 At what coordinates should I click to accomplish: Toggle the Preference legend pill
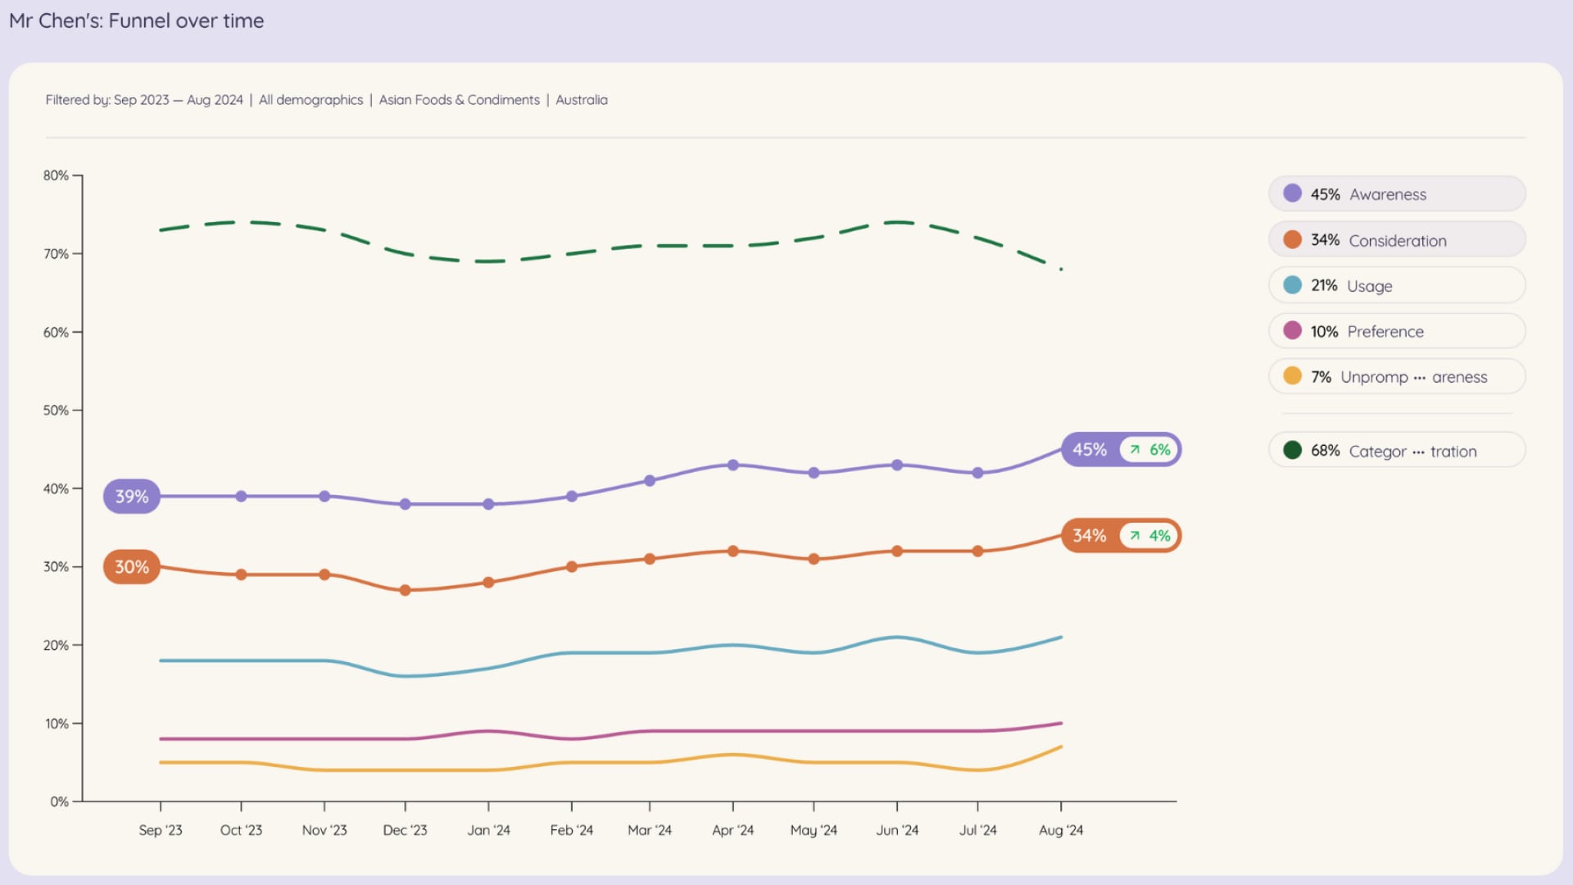coord(1397,331)
